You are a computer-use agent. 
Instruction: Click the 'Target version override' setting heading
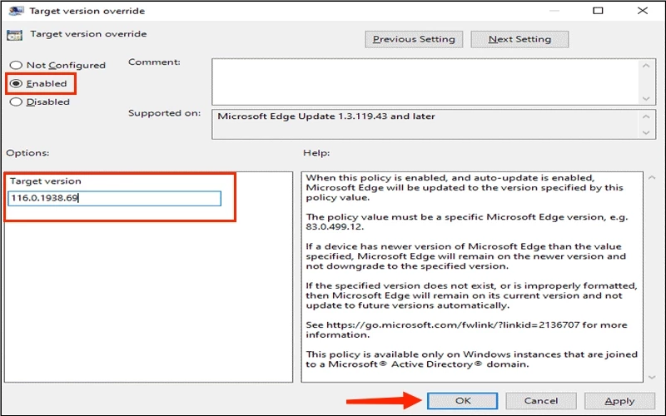point(88,34)
